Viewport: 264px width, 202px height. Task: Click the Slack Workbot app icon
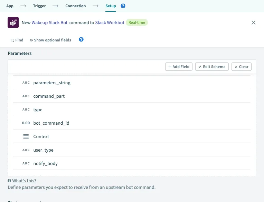tap(13, 22)
